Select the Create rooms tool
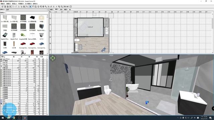The height and width of the screenshot is (120, 214). click(38, 7)
